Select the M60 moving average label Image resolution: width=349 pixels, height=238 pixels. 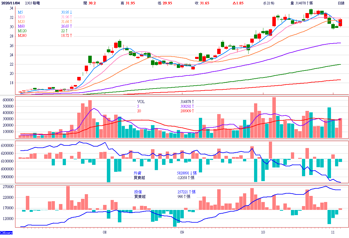[x=21, y=26]
